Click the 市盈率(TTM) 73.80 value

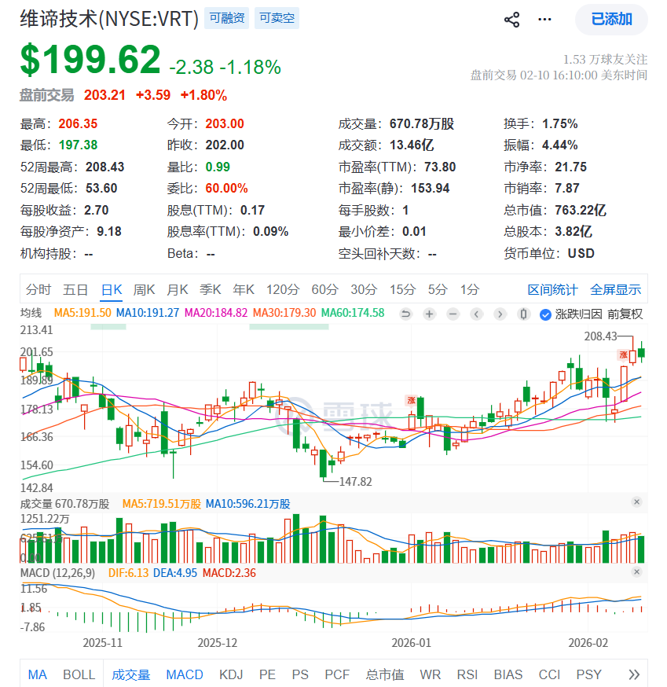pos(440,167)
